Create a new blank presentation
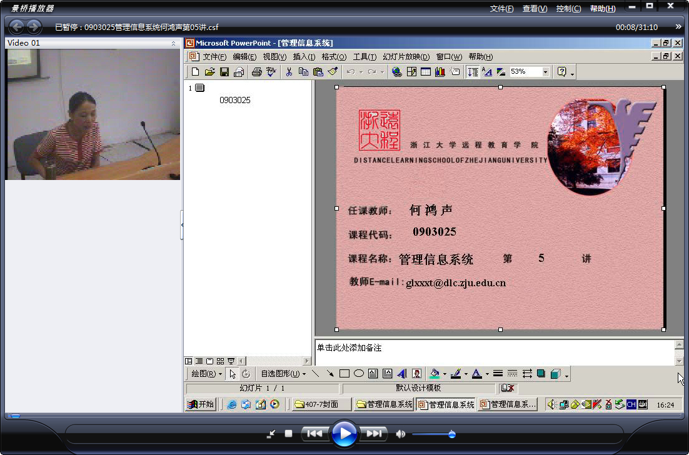 196,72
